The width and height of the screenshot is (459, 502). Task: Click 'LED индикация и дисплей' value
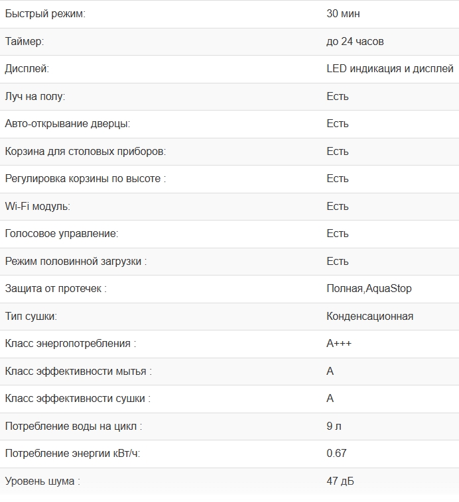pyautogui.click(x=390, y=69)
